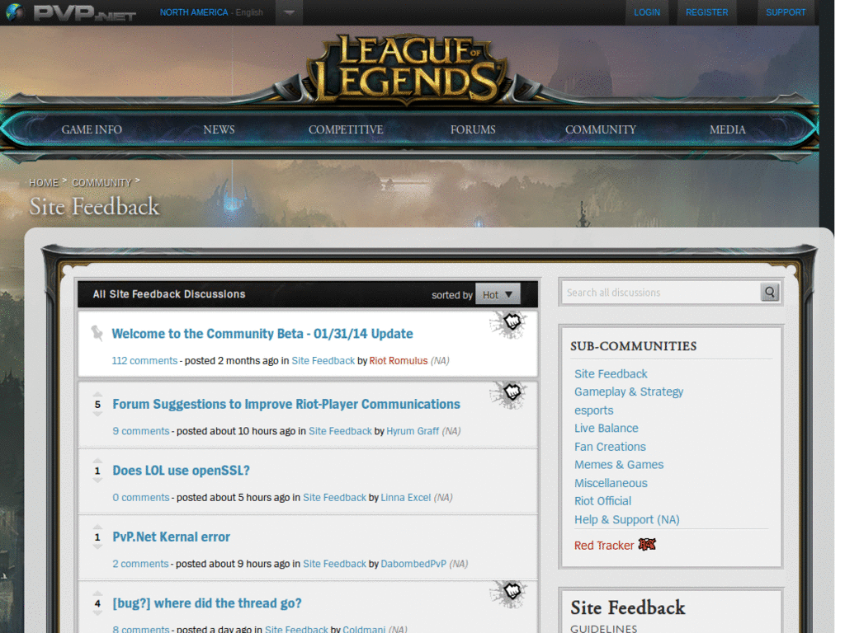Click the League of Legends logo

pyautogui.click(x=408, y=68)
